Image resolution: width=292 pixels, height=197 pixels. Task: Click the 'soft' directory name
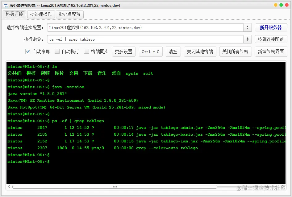[148, 73]
